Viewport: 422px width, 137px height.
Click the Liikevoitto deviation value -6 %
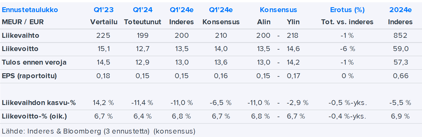pos(347,49)
